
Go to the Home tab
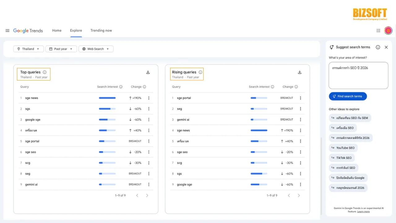tap(57, 30)
